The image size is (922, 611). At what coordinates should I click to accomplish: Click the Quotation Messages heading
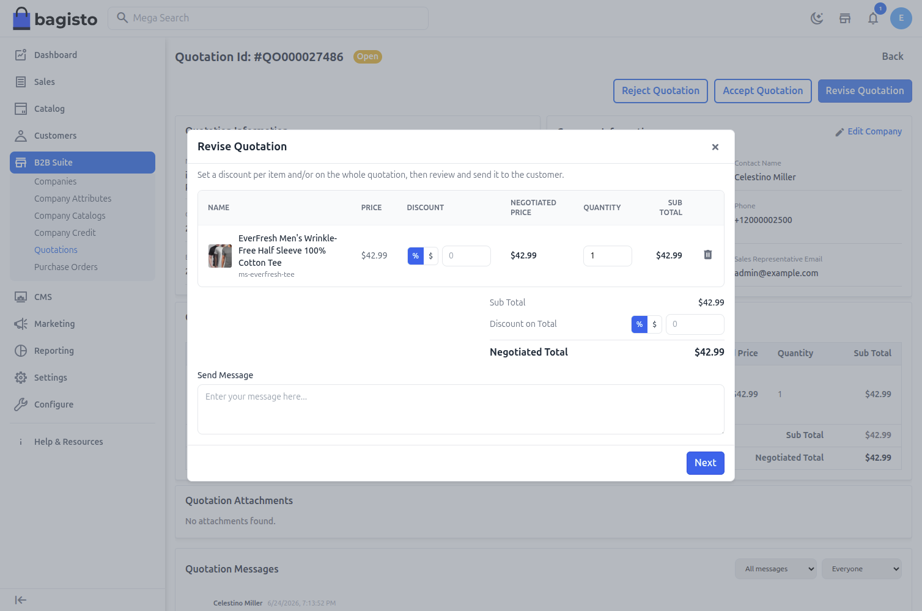pos(232,569)
